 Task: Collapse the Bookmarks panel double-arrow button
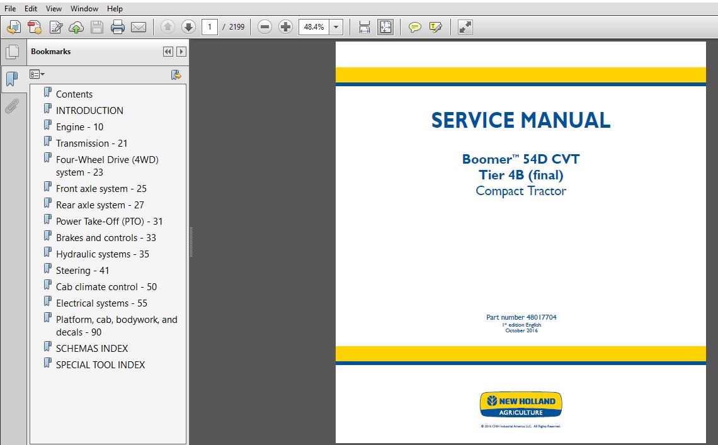pyautogui.click(x=168, y=52)
